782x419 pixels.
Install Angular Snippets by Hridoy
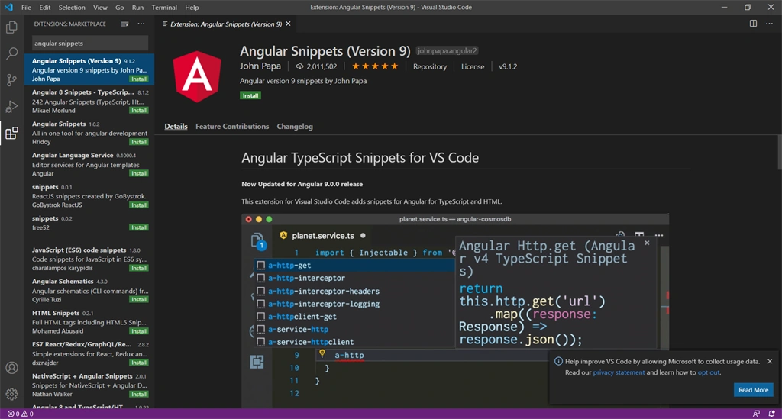pyautogui.click(x=139, y=142)
